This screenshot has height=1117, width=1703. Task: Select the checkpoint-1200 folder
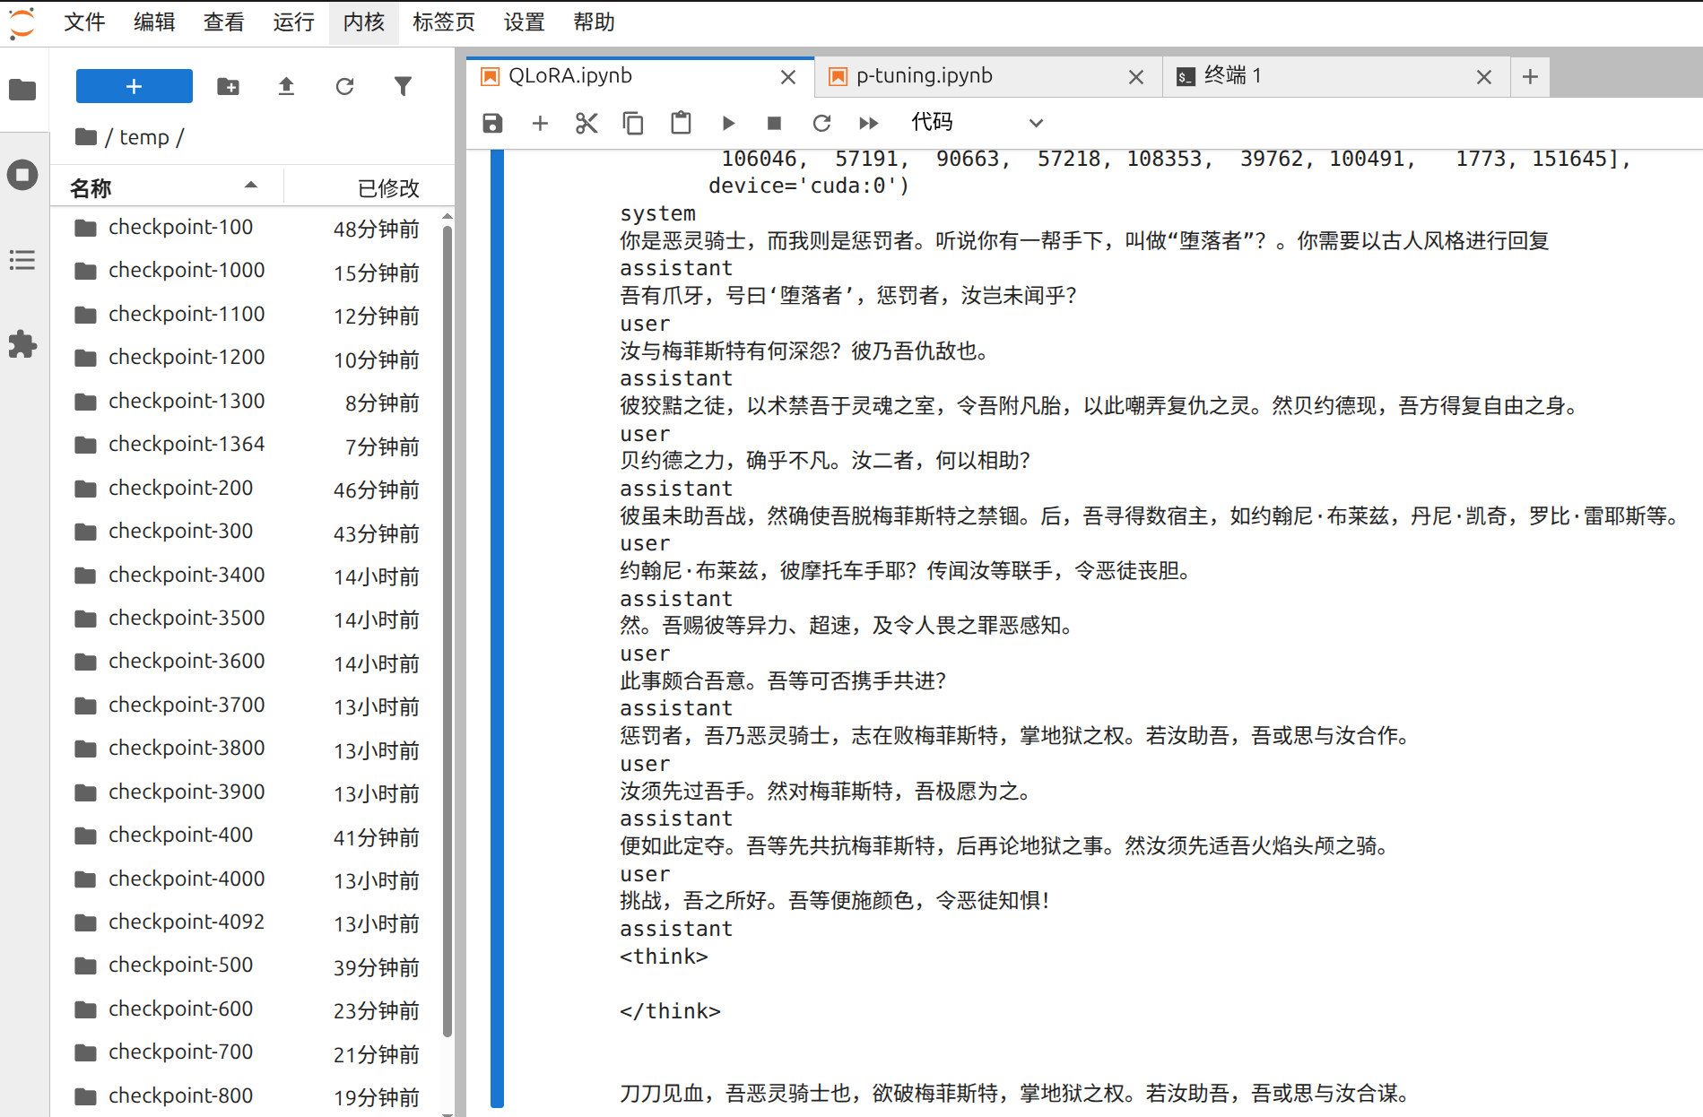[247, 358]
